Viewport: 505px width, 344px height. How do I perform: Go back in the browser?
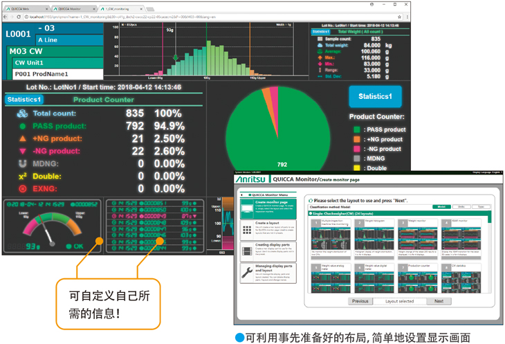[5, 17]
